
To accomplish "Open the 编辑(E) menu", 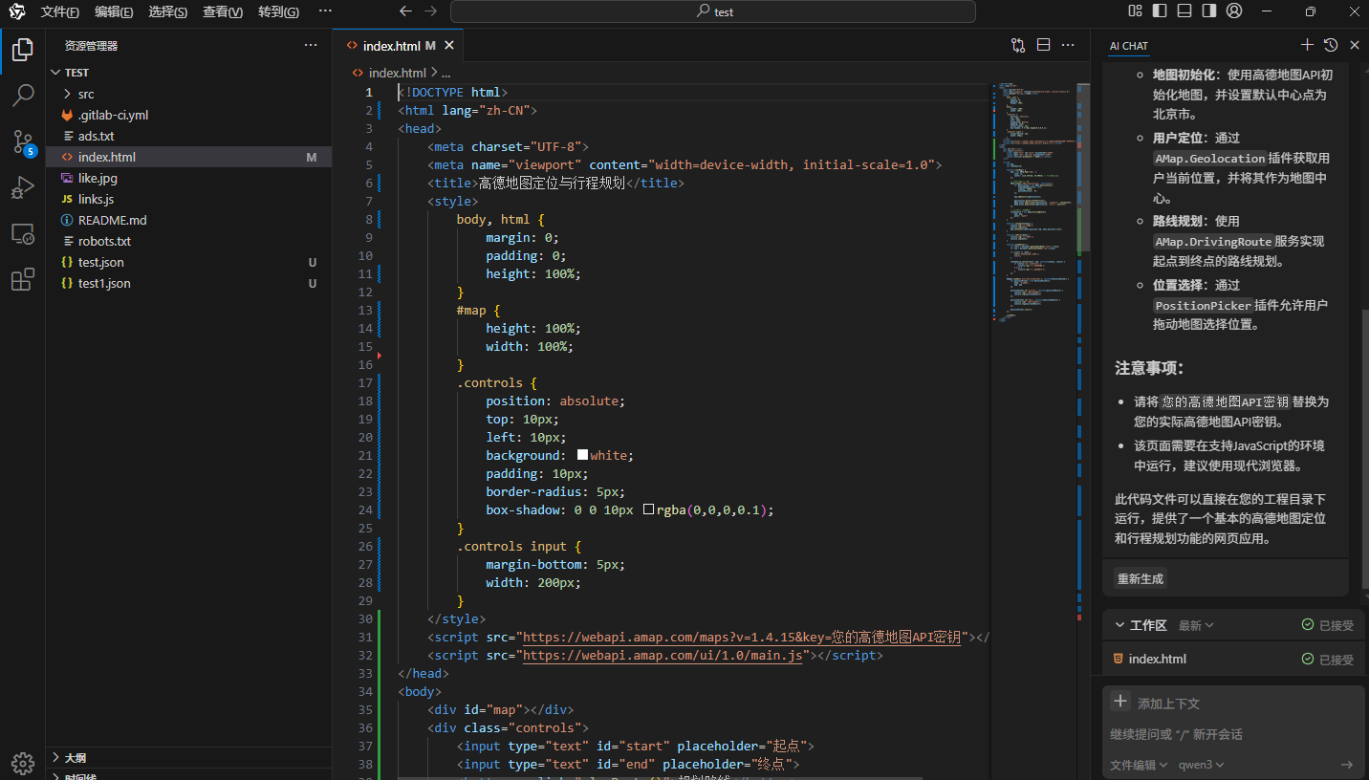I will tap(114, 11).
